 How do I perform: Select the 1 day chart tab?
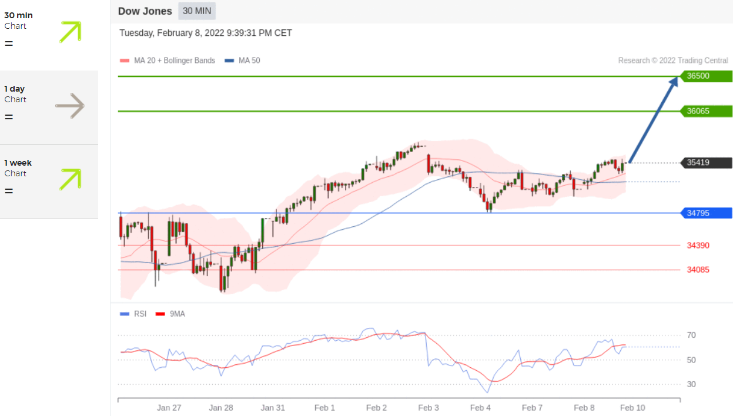click(x=49, y=108)
